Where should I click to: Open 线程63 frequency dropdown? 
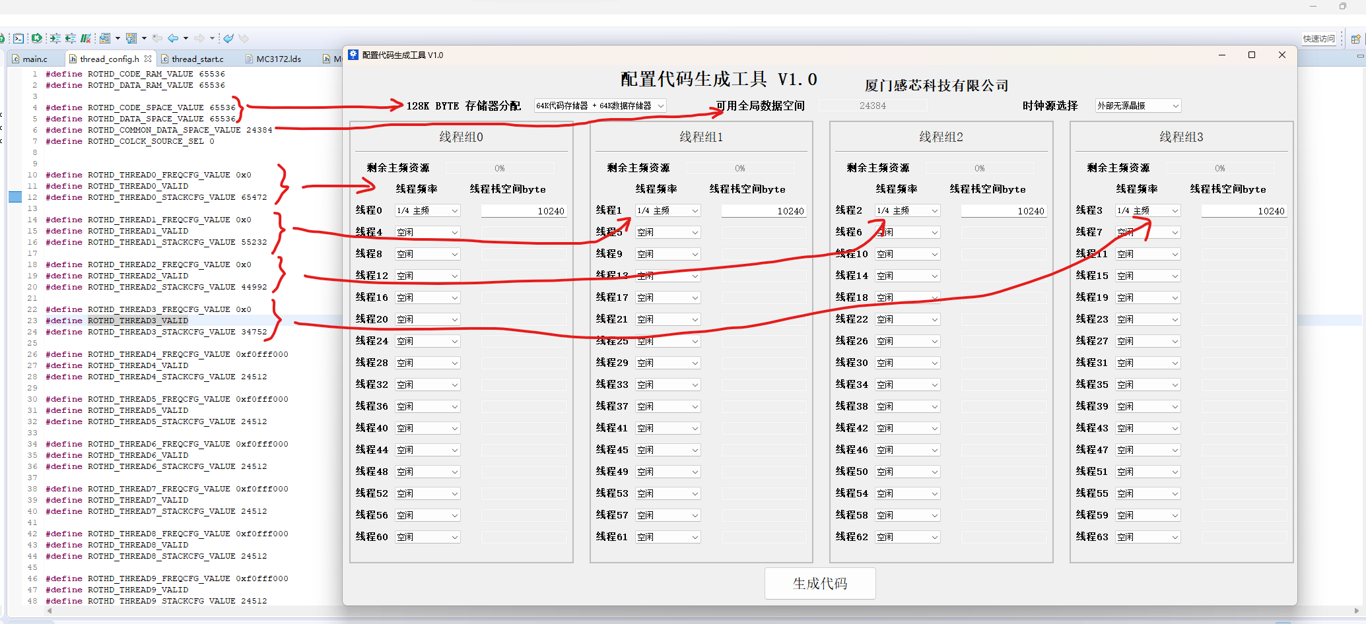1148,537
